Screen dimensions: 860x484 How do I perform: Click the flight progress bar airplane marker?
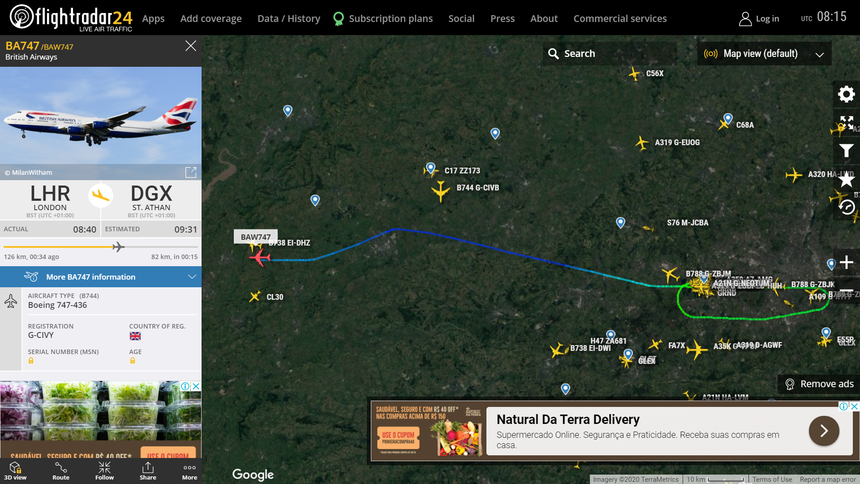point(118,246)
